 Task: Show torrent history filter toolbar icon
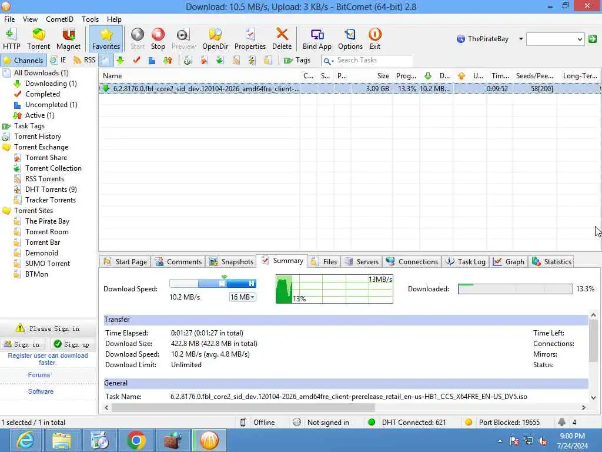tap(188, 61)
